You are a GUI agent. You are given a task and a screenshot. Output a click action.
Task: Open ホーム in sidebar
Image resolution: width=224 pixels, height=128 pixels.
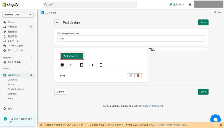pyautogui.click(x=11, y=22)
